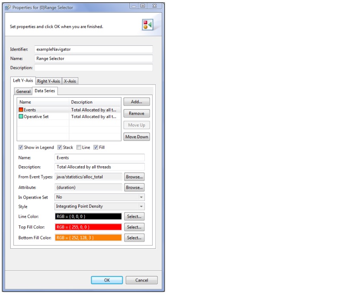Click the Operative Set teal color icon

point(21,117)
